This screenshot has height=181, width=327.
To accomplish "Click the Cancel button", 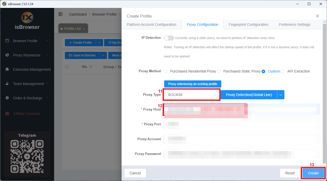I will 135,173.
